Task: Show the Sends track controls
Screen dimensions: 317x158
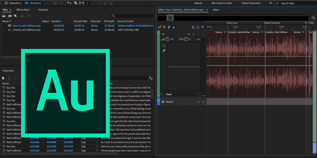Action: 169,27
